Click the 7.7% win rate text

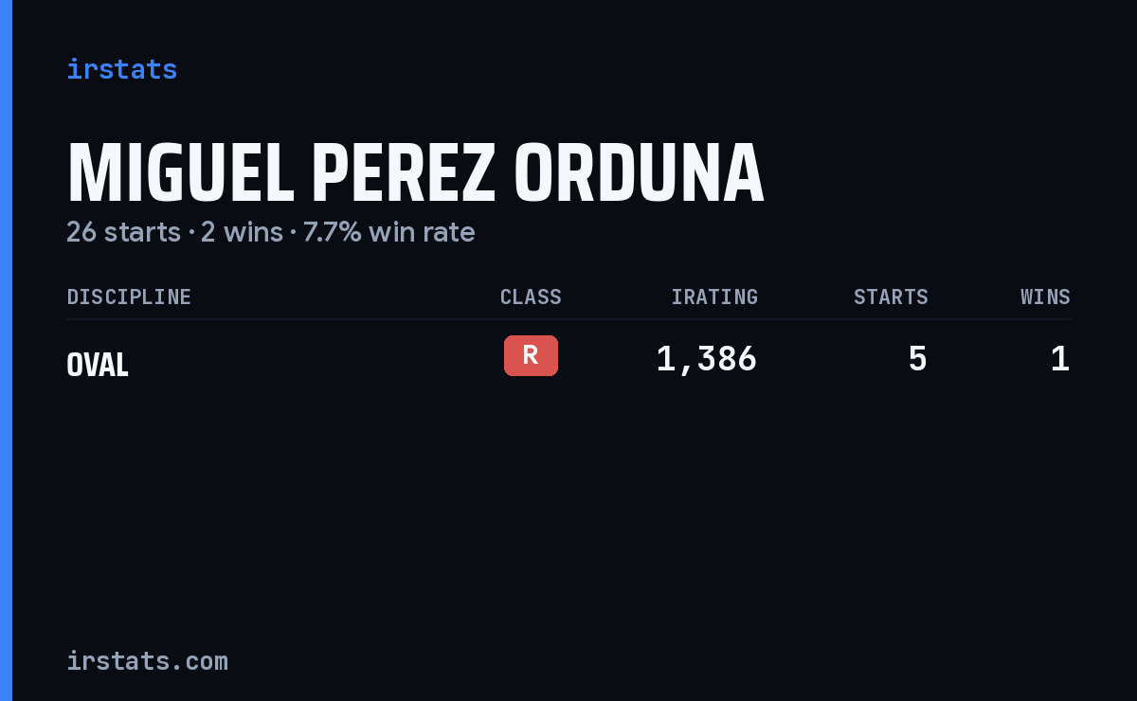pyautogui.click(x=388, y=232)
